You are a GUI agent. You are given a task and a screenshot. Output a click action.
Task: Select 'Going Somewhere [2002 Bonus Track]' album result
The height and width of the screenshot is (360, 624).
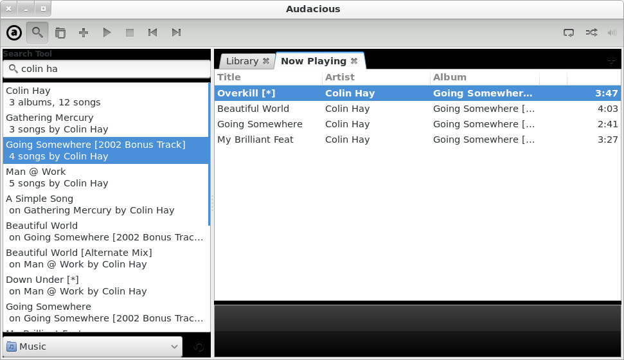pyautogui.click(x=105, y=150)
